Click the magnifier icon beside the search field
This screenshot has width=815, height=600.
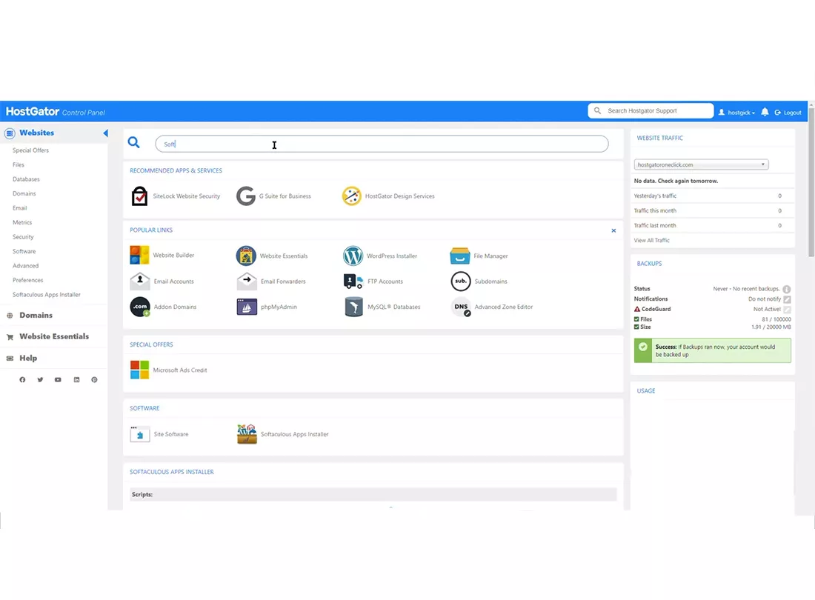pyautogui.click(x=134, y=142)
